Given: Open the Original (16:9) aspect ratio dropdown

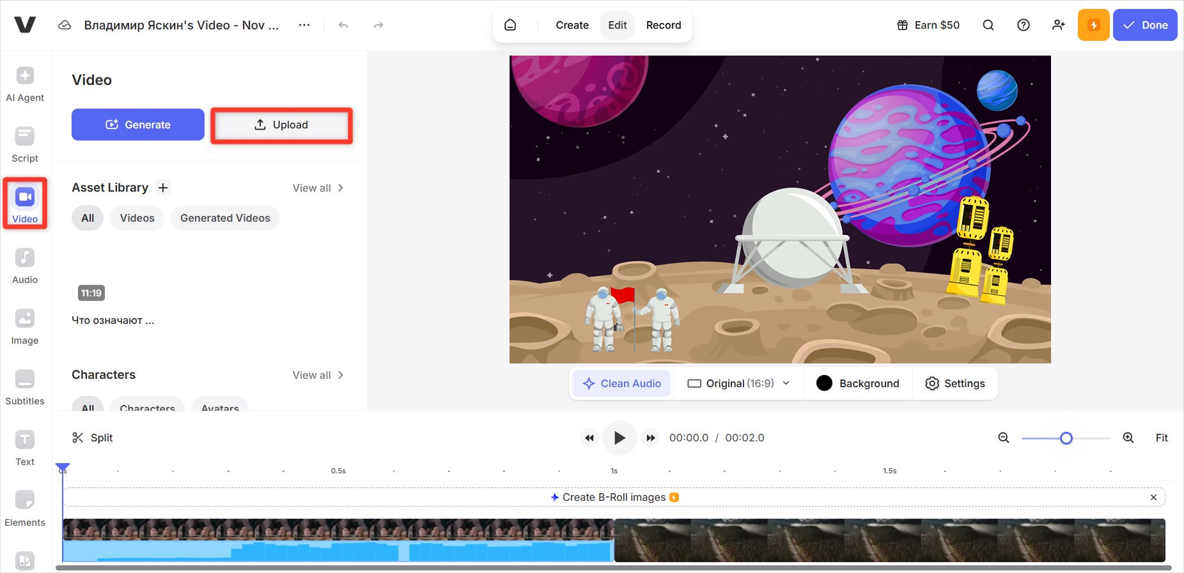Looking at the screenshot, I should coord(738,383).
